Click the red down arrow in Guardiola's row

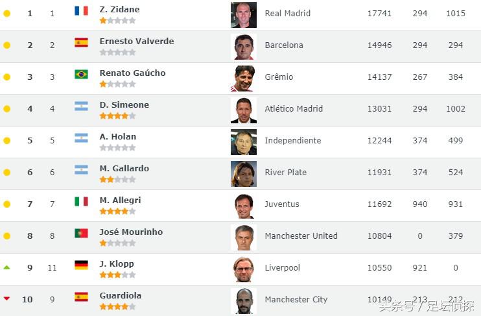[6, 298]
